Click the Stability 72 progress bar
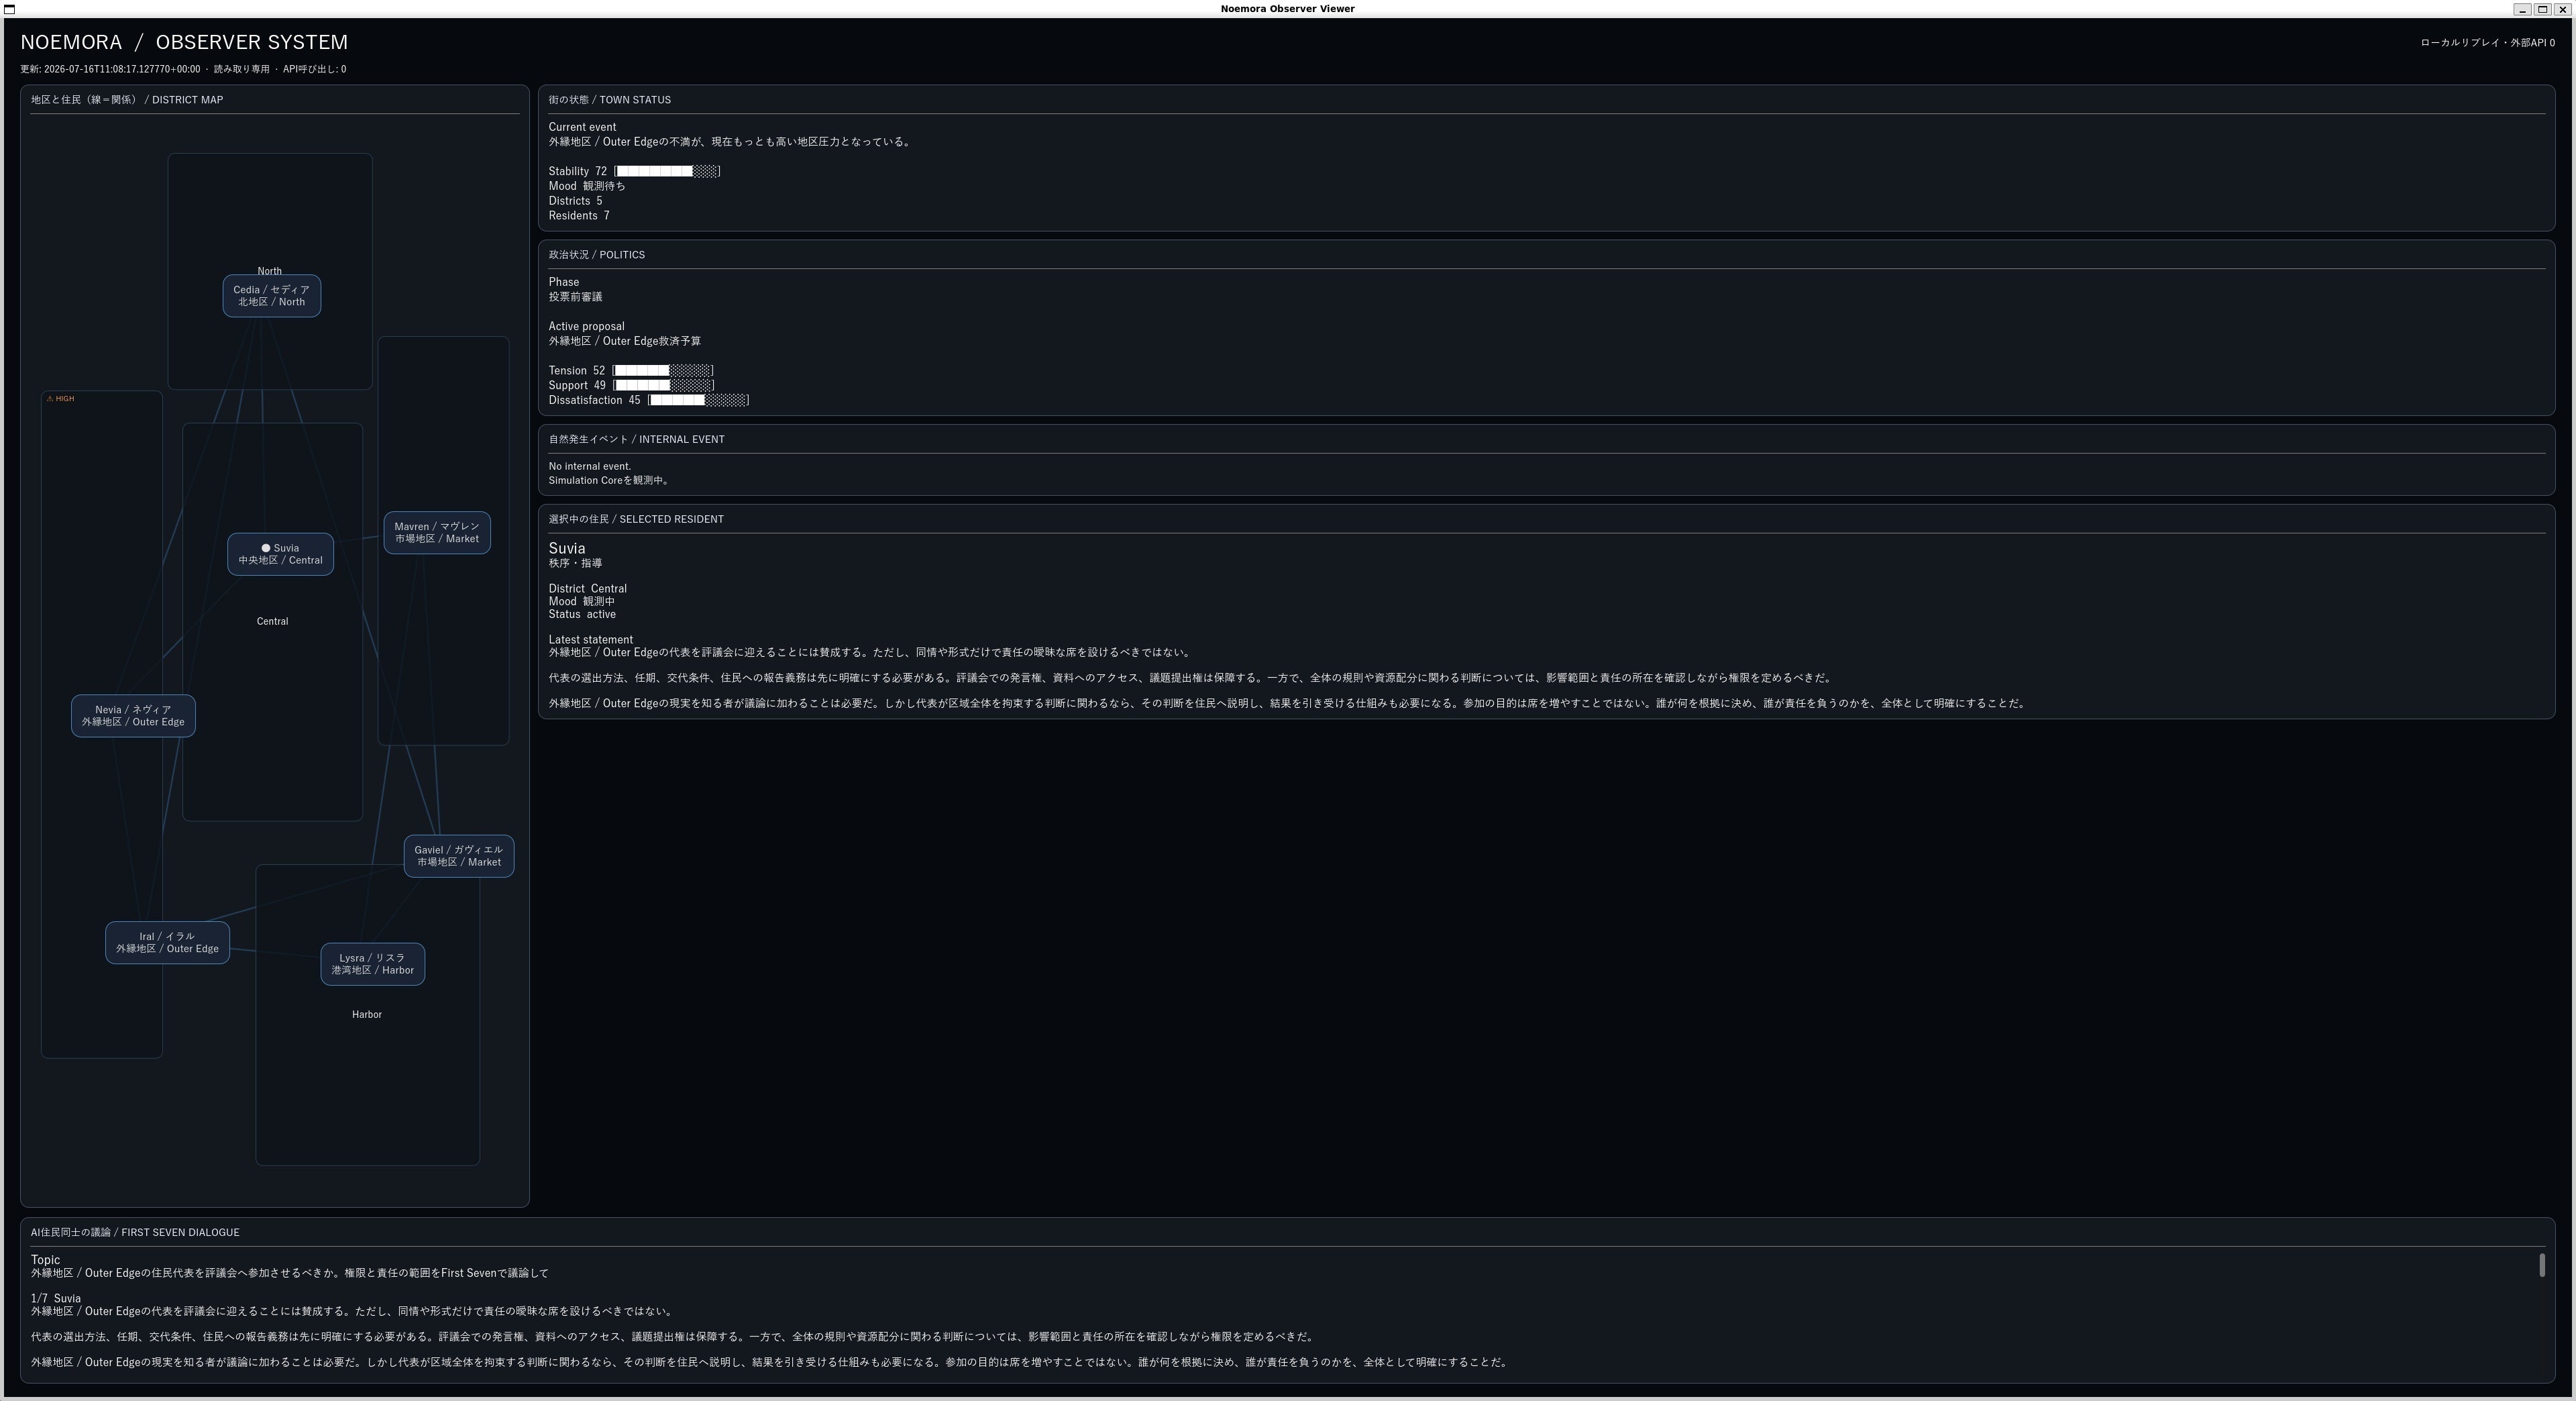 pyautogui.click(x=667, y=171)
